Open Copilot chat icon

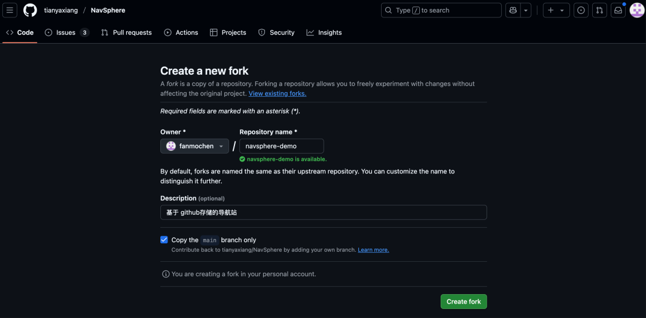pyautogui.click(x=513, y=10)
